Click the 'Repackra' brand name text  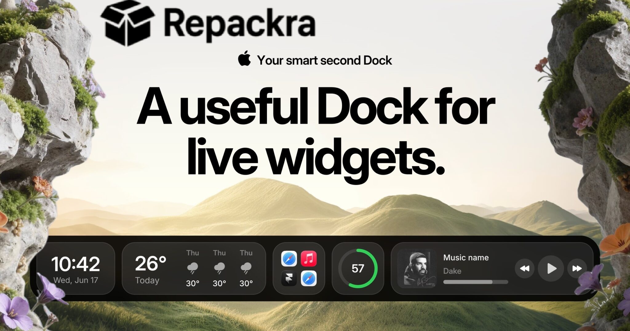pos(240,25)
